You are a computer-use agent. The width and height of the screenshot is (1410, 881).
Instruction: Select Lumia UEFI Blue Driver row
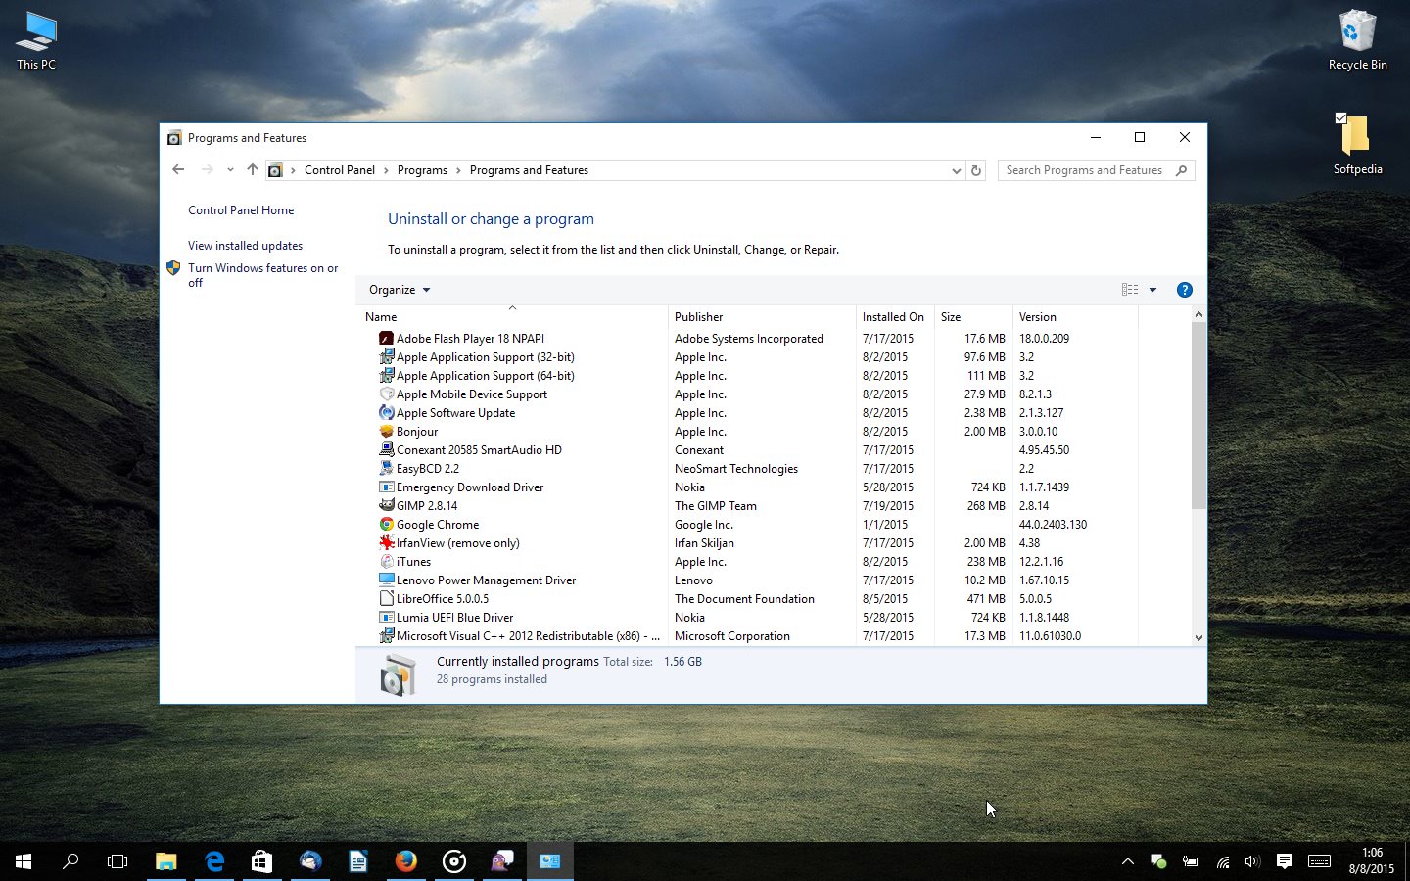[748, 617]
